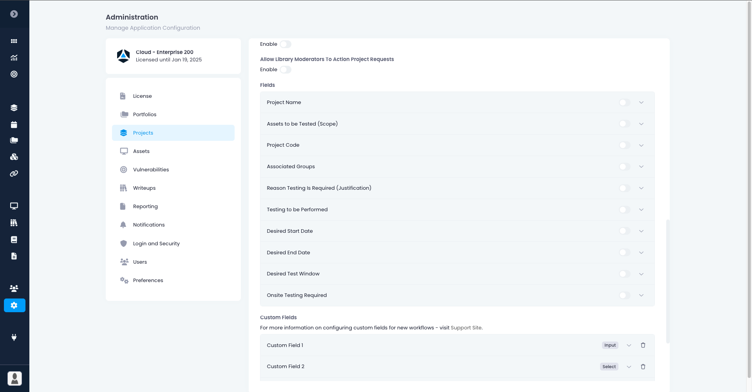Open the plug integrations icon in sidebar
Image resolution: width=752 pixels, height=392 pixels.
click(14, 337)
